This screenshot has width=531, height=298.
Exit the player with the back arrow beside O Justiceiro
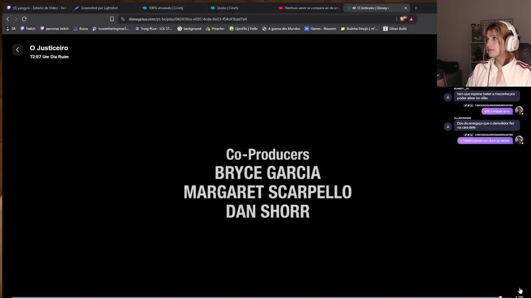[17, 50]
